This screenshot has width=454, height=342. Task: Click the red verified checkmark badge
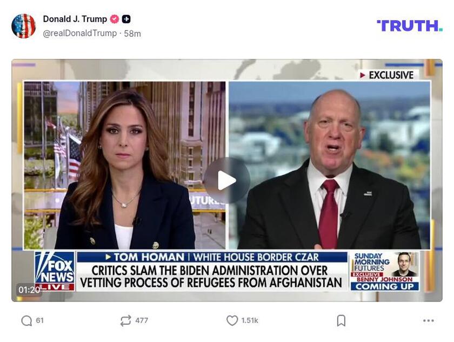coord(115,19)
